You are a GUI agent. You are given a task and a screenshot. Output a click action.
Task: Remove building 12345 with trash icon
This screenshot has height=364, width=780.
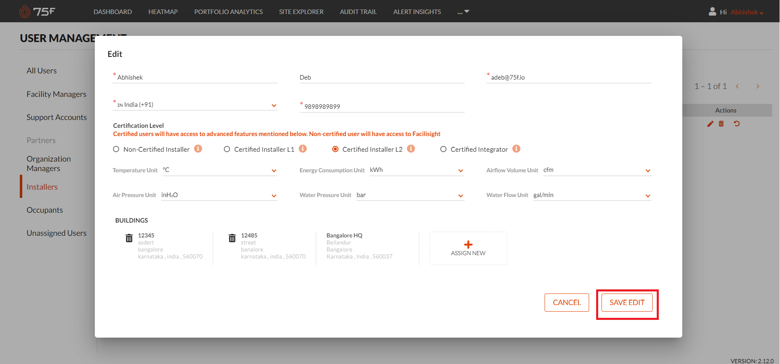(129, 238)
